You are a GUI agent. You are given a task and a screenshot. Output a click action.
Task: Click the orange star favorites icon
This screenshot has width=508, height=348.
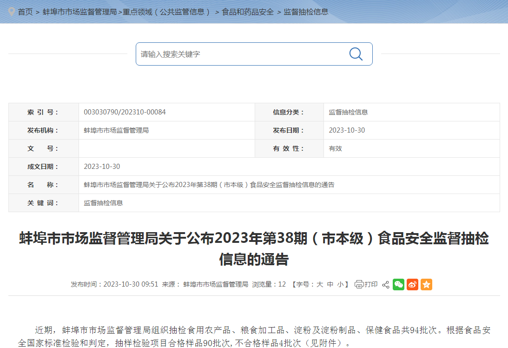point(426,284)
